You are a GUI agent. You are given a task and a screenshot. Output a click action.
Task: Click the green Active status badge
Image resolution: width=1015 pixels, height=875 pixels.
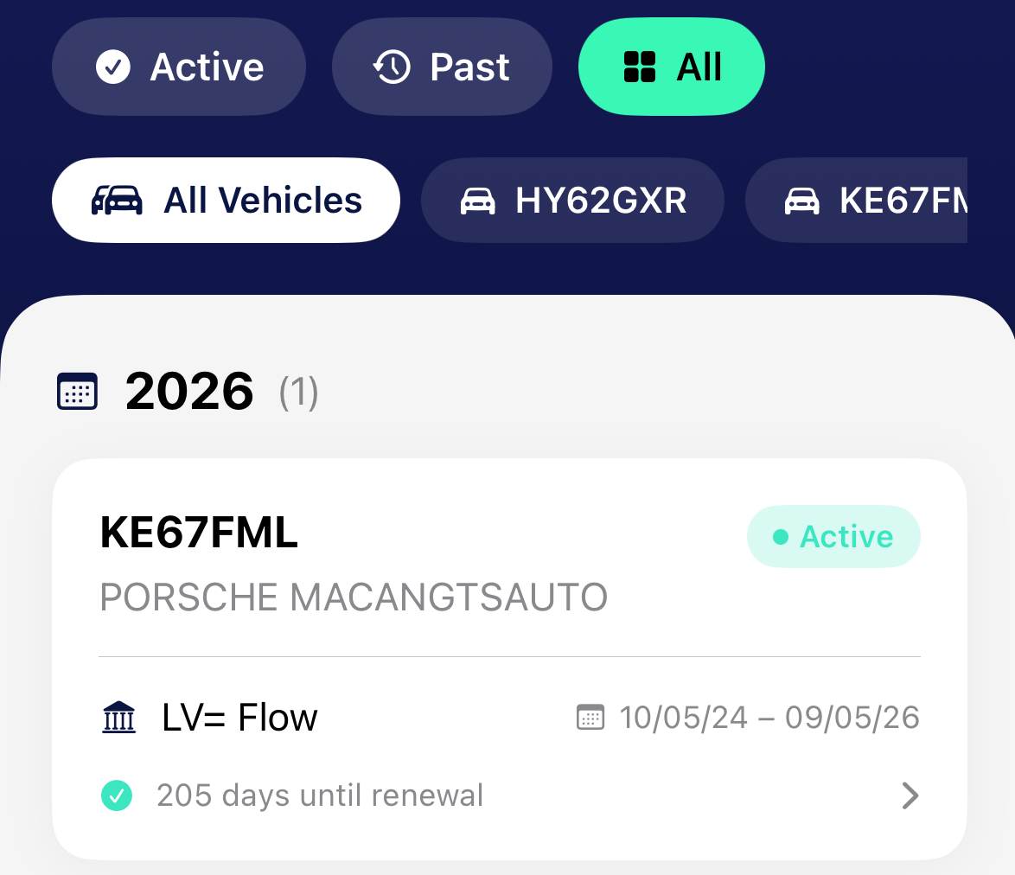pos(833,536)
